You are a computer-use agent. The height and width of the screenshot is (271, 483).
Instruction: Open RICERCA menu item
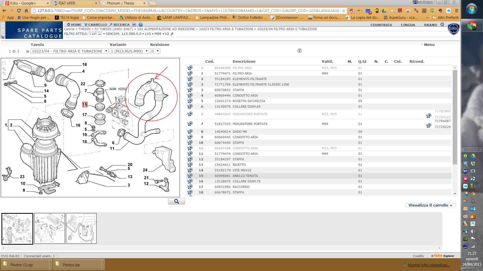point(119,25)
